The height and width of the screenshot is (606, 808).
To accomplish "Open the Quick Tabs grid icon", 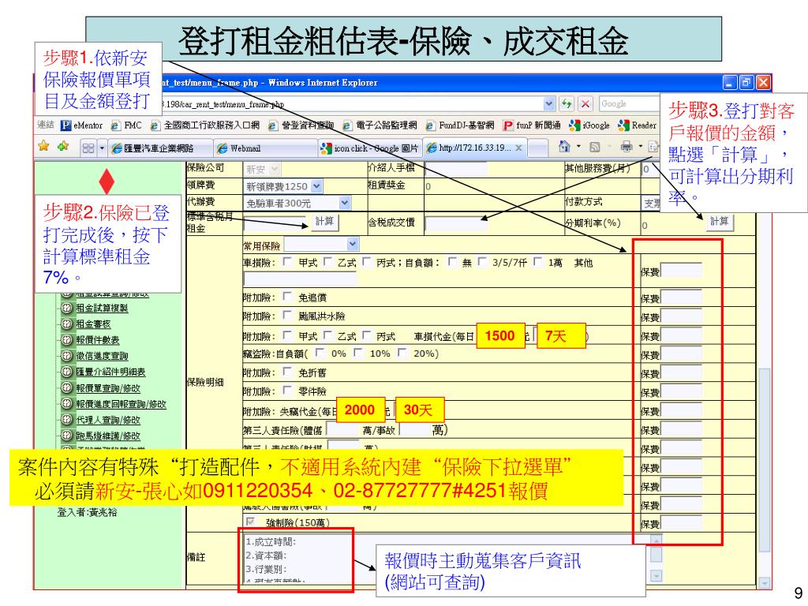I will (88, 148).
